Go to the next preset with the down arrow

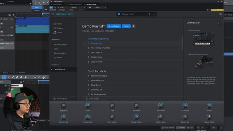[154, 14]
